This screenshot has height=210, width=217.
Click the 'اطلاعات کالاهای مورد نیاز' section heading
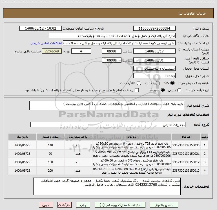click(x=188, y=115)
